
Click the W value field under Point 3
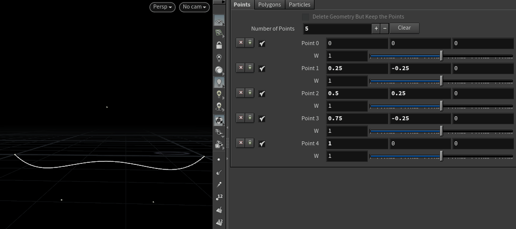point(347,131)
